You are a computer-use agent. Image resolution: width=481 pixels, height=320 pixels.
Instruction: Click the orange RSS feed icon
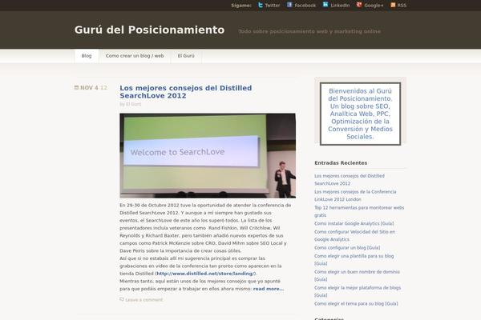point(393,5)
